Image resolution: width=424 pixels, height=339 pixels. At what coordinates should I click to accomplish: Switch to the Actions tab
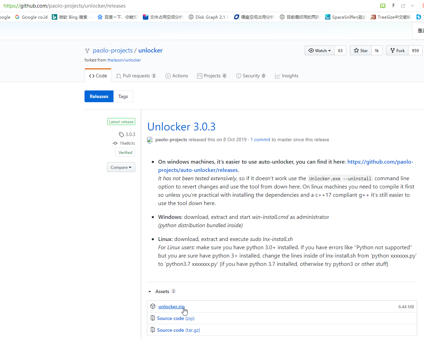(177, 76)
